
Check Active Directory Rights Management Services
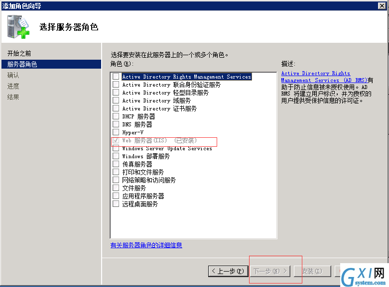pyautogui.click(x=116, y=76)
